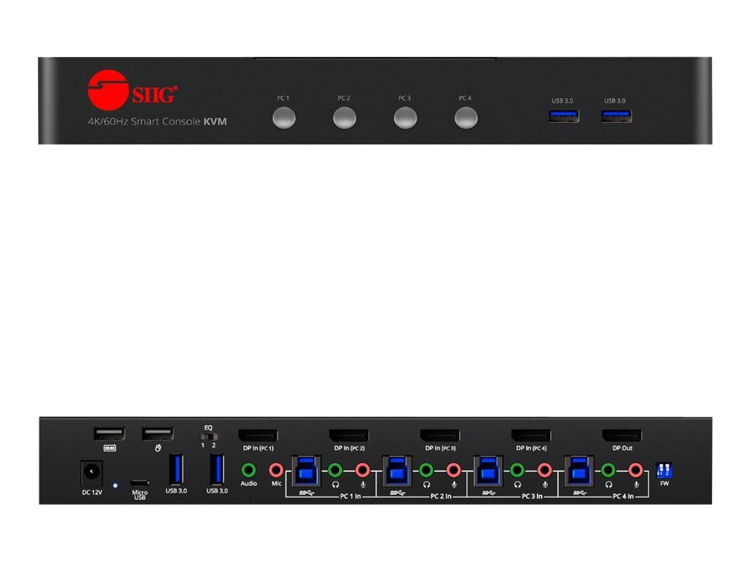The height and width of the screenshot is (562, 750).
Task: Select rear USB 3.0 port beneath EQ switch
Action: coord(217,469)
